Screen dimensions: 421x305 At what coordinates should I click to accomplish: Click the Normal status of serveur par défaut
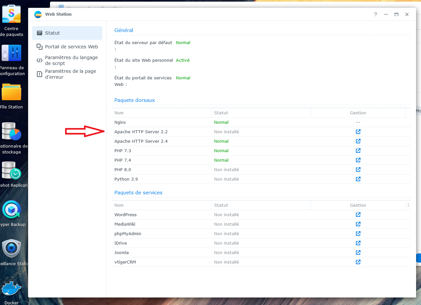183,42
